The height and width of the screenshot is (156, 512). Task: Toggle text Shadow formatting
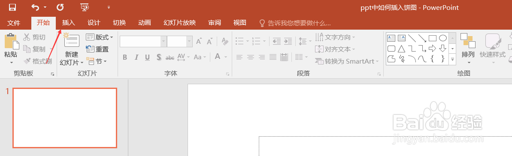159,58
